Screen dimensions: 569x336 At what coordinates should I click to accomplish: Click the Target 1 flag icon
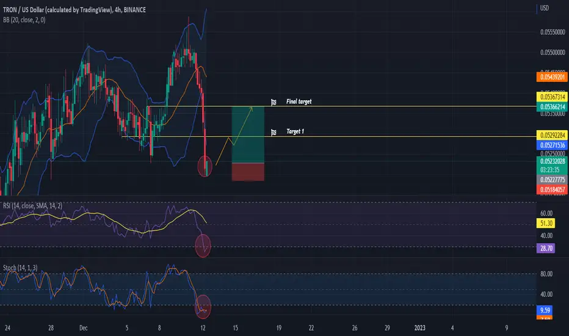[274, 133]
